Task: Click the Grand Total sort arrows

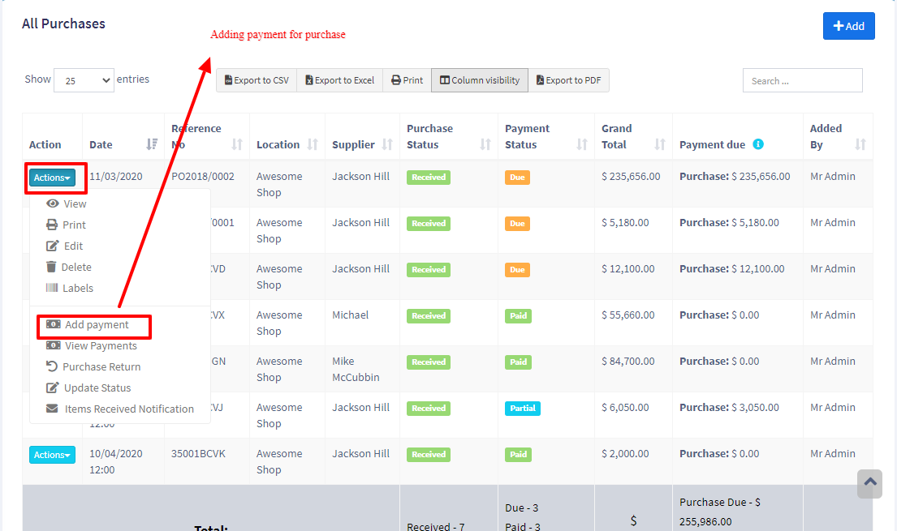Action: [660, 144]
